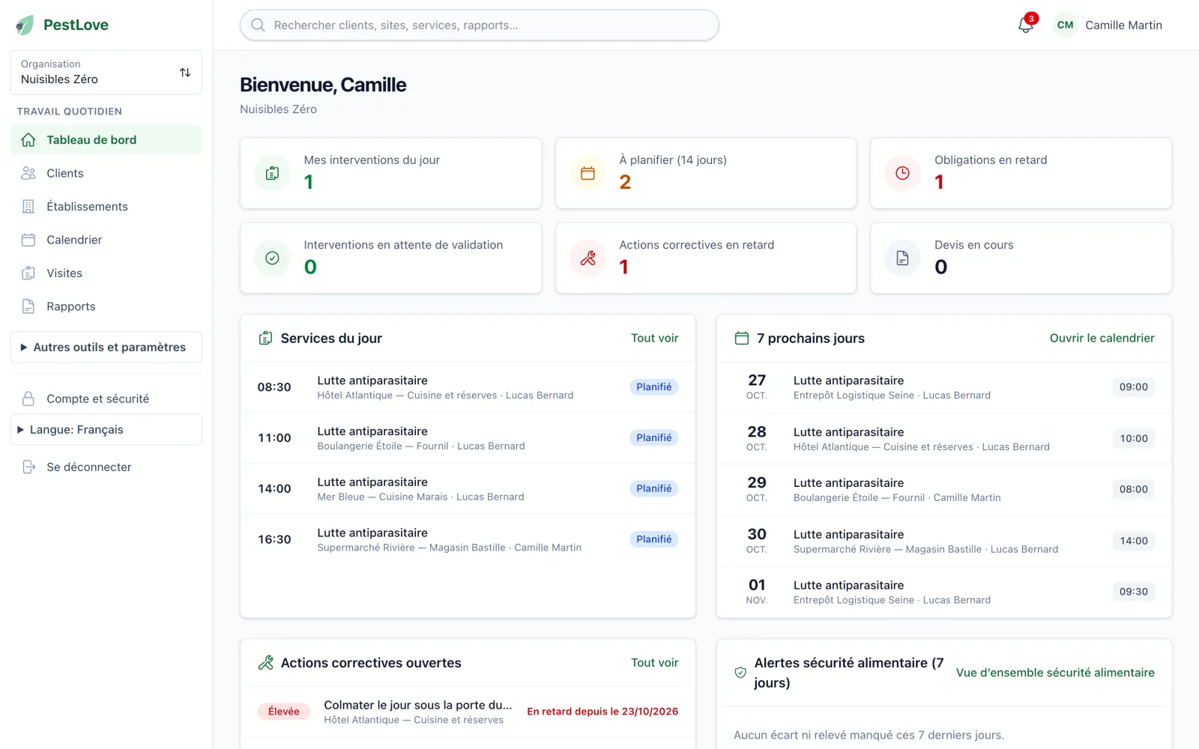Screen dimensions: 1199x749
Task: Go to Tableau de bord
Action: (106, 140)
